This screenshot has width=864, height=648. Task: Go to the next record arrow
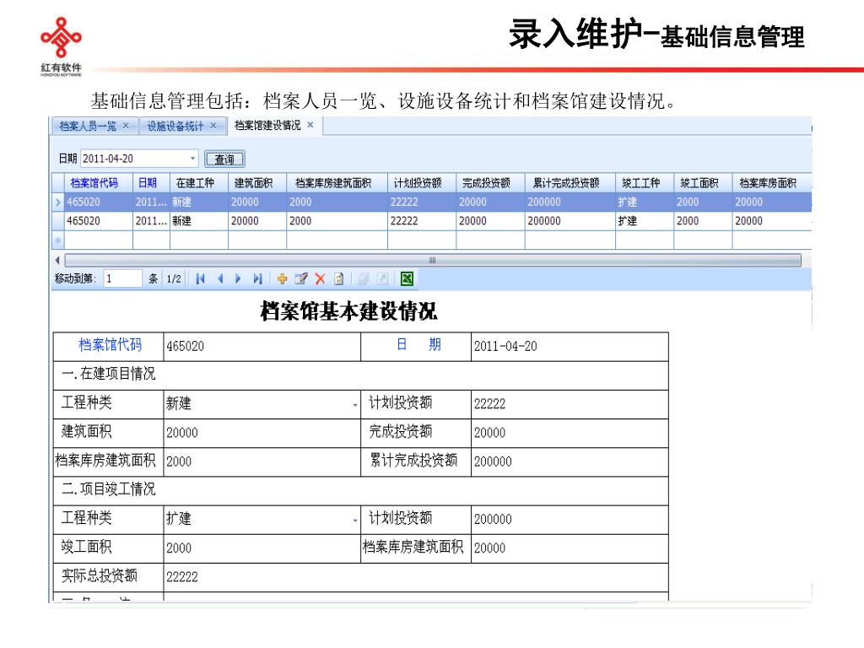(238, 278)
